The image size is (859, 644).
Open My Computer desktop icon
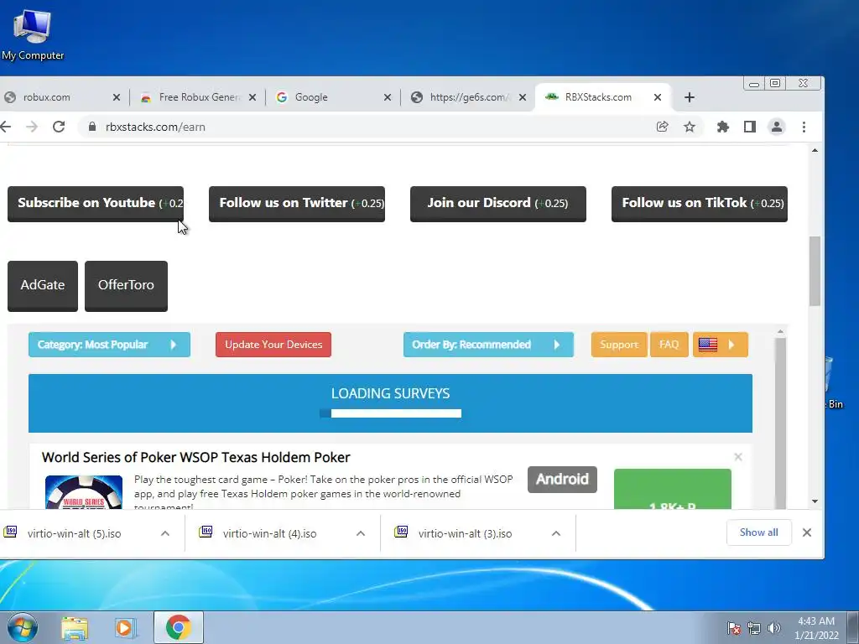pyautogui.click(x=33, y=34)
